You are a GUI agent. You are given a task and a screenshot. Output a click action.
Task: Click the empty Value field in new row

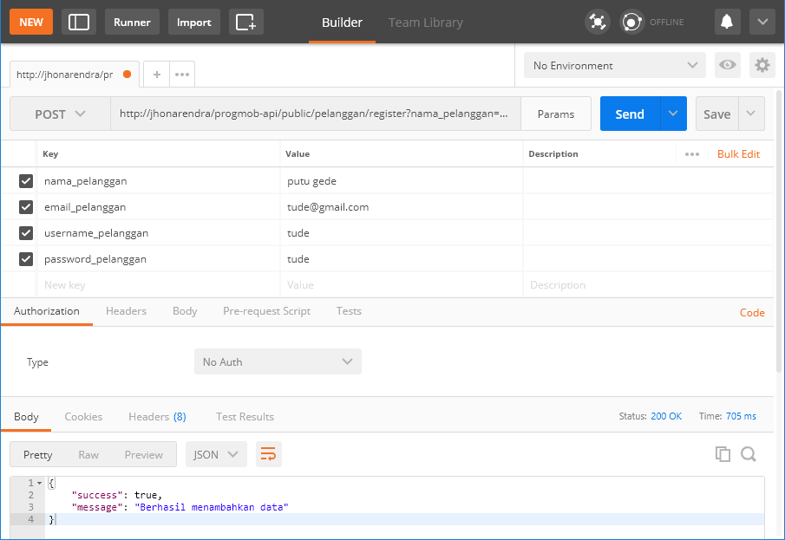click(x=402, y=285)
